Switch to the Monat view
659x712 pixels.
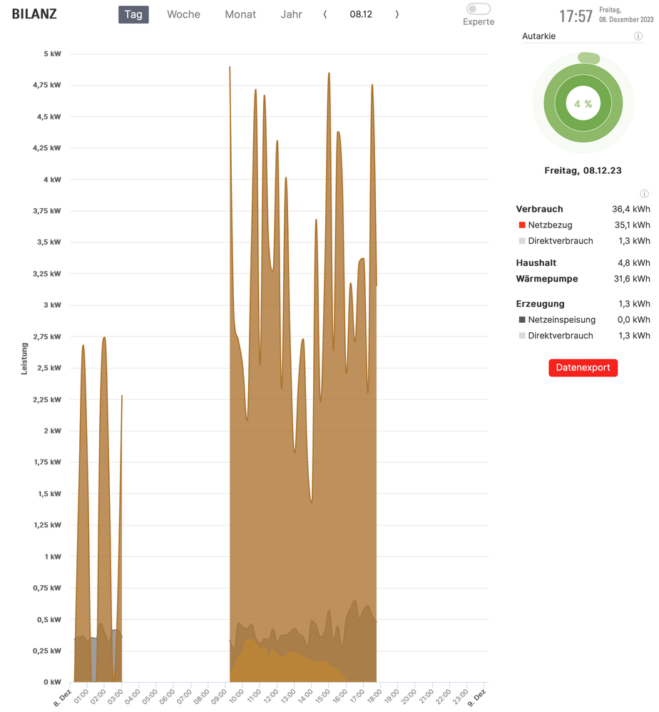click(240, 14)
